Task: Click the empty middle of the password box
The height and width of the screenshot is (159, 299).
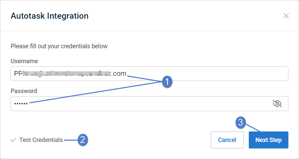Action: coord(149,104)
